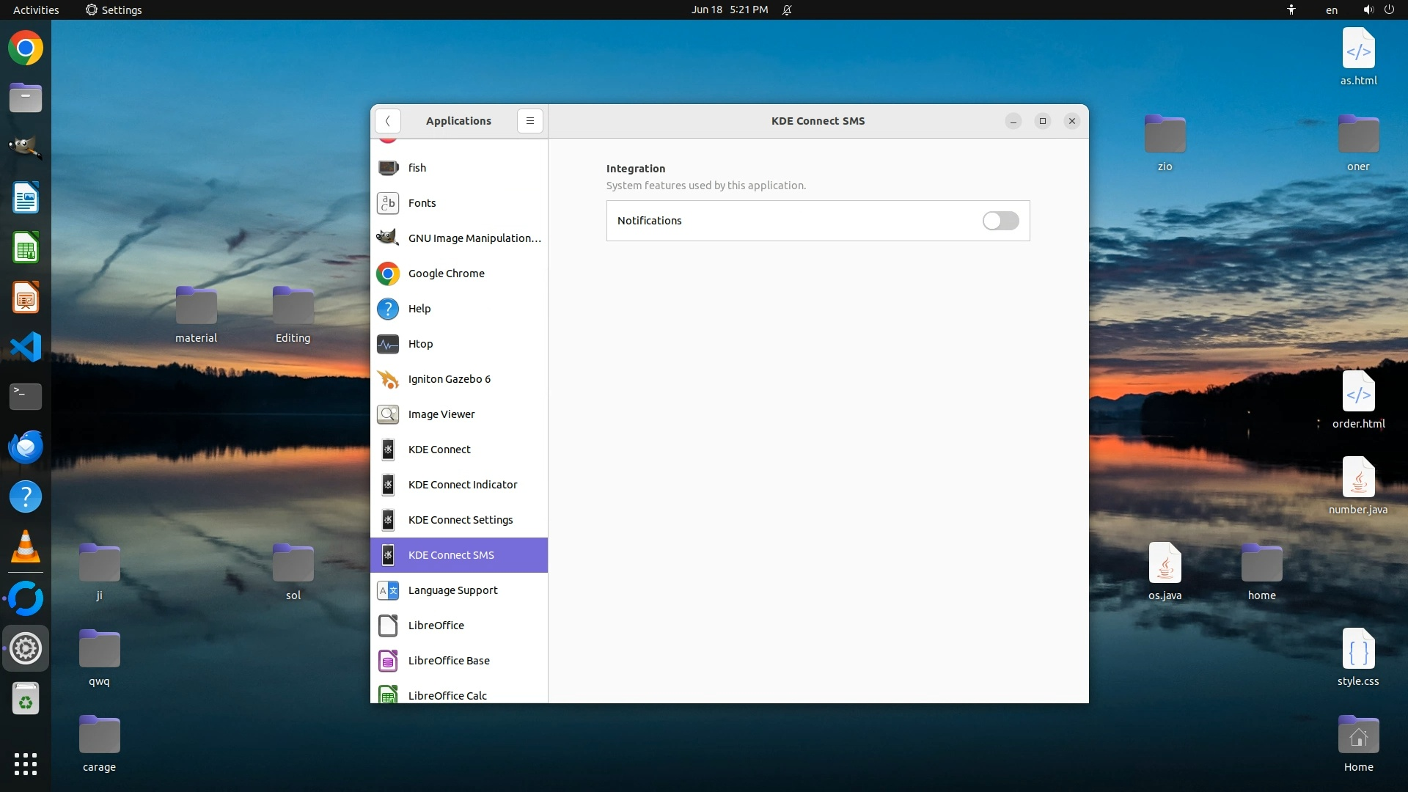Go back using the Applications back arrow

click(387, 121)
